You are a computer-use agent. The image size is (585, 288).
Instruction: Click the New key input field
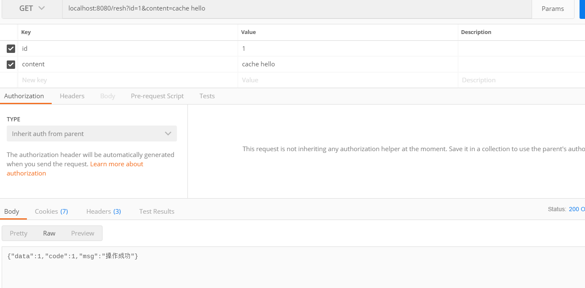pos(126,80)
